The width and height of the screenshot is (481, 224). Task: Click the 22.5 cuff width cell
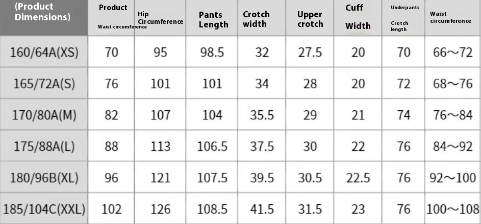point(358,178)
